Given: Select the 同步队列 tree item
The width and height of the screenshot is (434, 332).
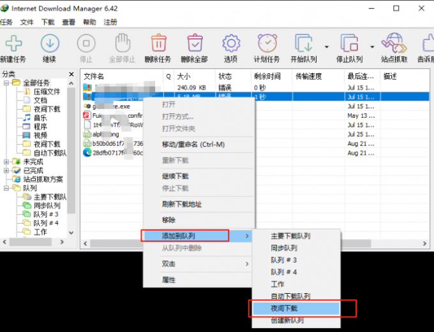Looking at the screenshot, I should pos(47,206).
